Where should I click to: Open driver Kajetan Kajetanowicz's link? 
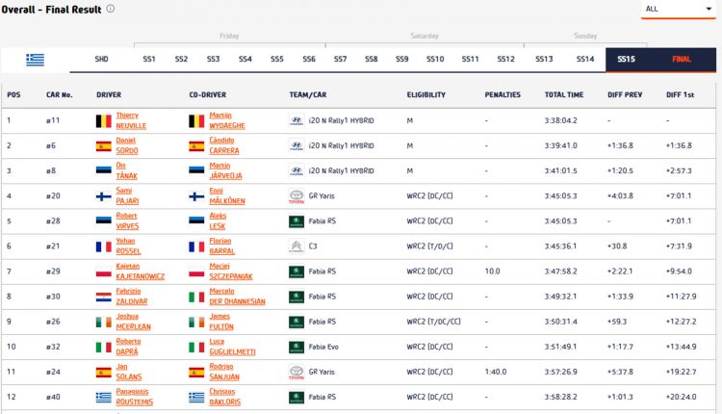[140, 272]
